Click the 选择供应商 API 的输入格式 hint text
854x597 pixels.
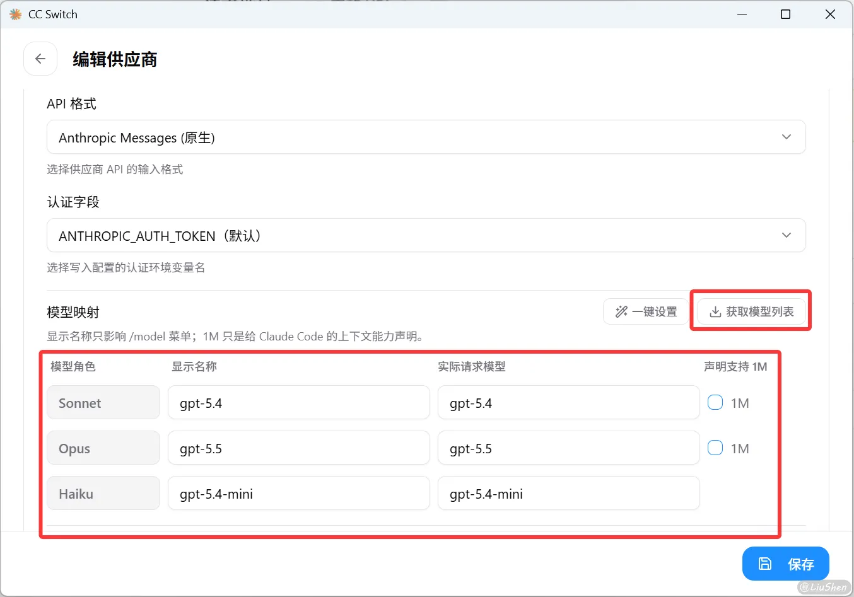coord(115,169)
